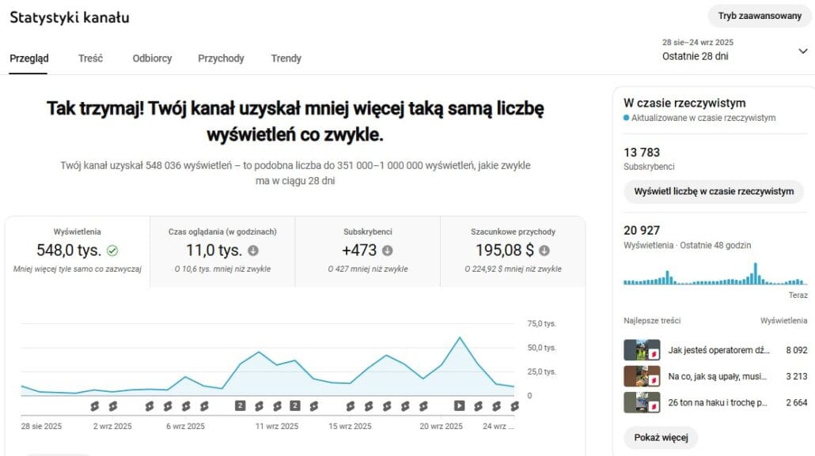Go to the Przychody tab
This screenshot has width=815, height=456.
pyautogui.click(x=221, y=58)
